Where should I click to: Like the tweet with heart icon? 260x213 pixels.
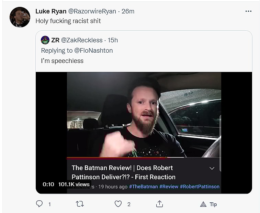click(x=118, y=204)
